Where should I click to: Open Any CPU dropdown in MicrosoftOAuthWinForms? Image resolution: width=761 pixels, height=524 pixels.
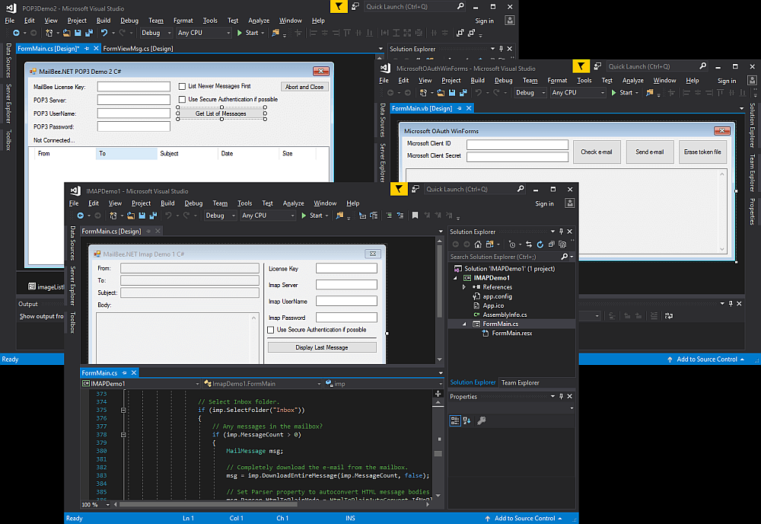[578, 93]
